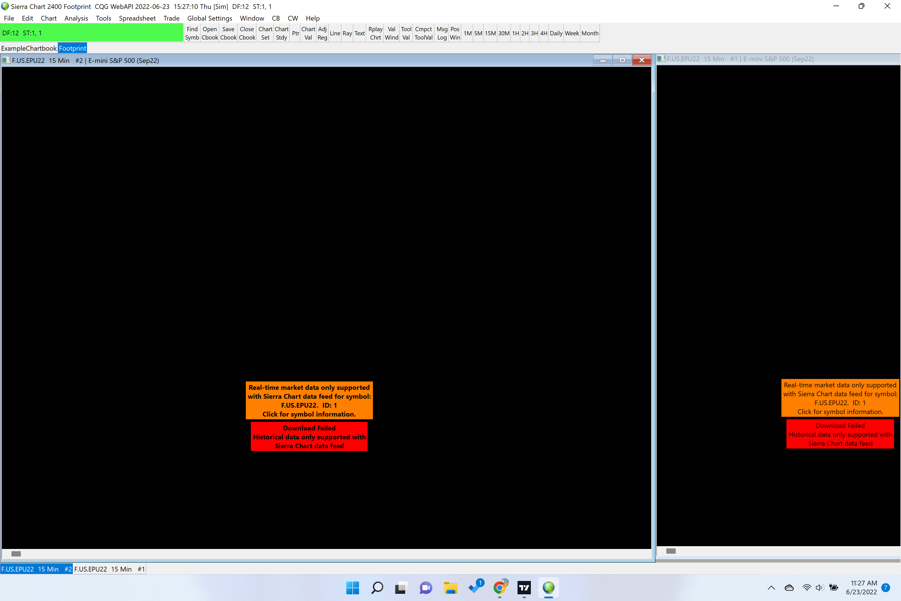The image size is (901, 601).
Task: Open the Pos Win window
Action: (x=455, y=33)
